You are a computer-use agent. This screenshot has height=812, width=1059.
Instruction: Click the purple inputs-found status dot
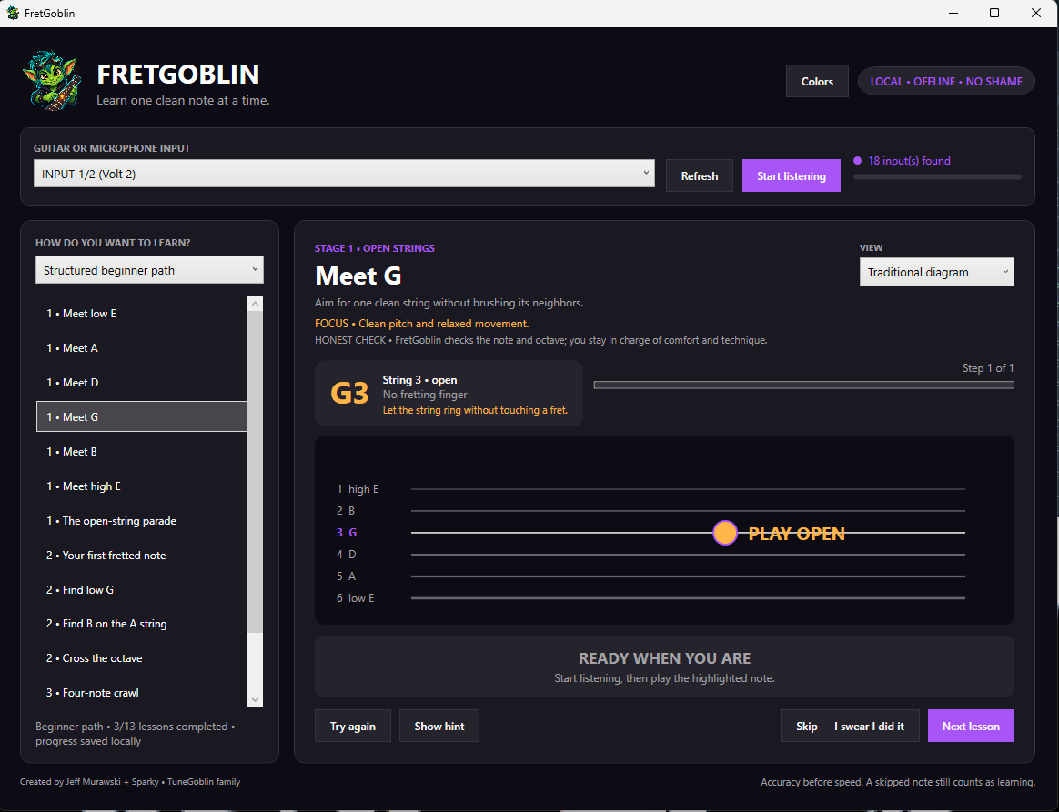coord(857,161)
